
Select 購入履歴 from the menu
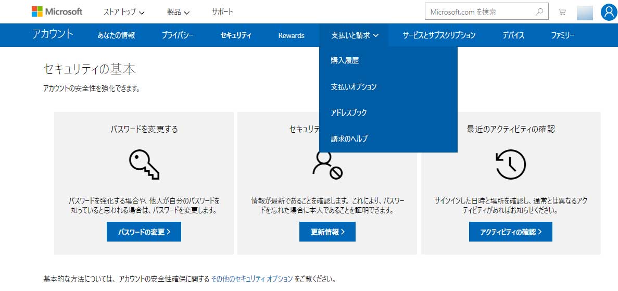(345, 60)
